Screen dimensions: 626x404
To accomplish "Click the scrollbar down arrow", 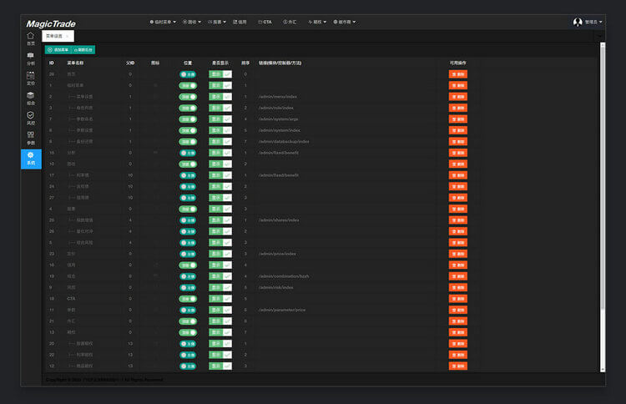I will (603, 370).
